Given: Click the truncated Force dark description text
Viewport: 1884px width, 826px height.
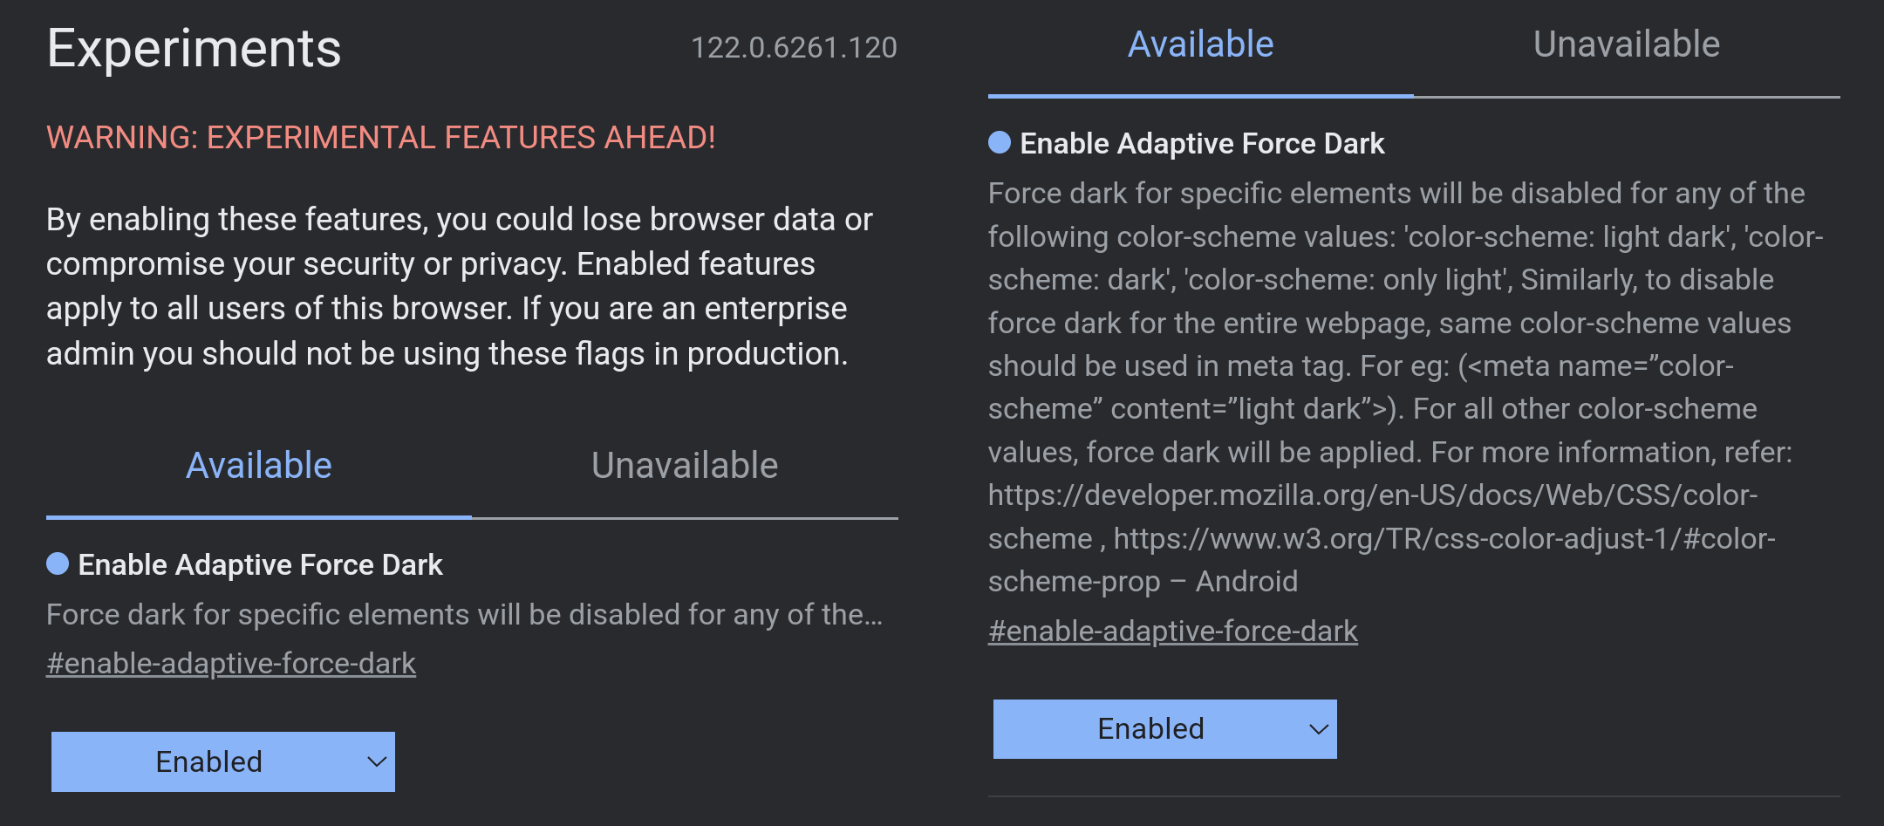Looking at the screenshot, I should pyautogui.click(x=465, y=615).
